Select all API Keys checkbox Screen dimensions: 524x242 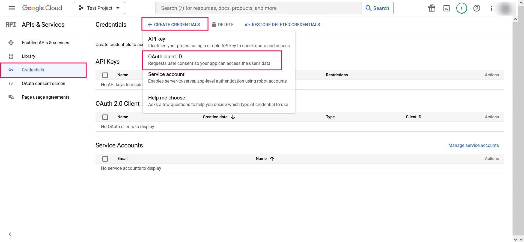[x=105, y=75]
